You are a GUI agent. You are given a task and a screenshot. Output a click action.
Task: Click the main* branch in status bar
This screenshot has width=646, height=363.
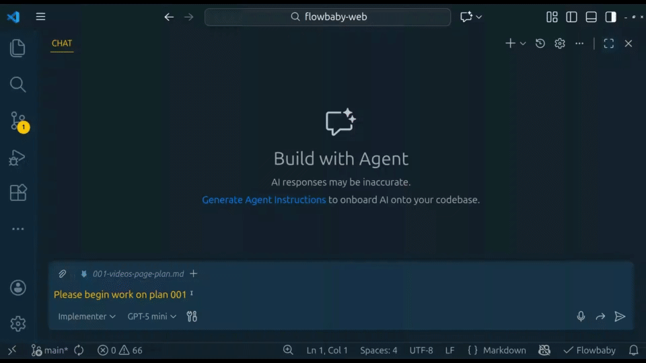coord(49,350)
